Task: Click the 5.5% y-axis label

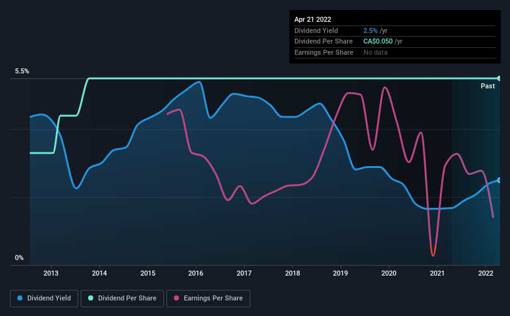Action: 22,71
